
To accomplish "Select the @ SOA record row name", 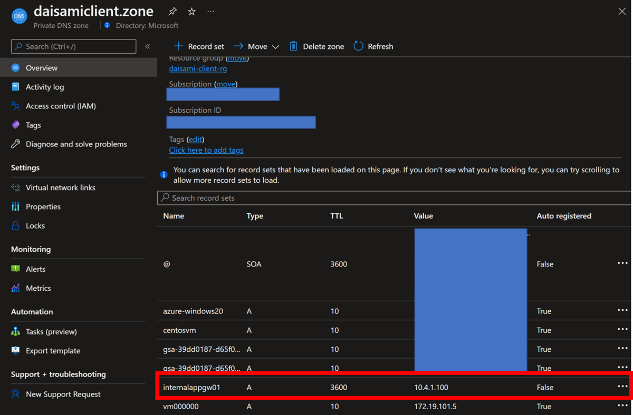I will pyautogui.click(x=167, y=264).
